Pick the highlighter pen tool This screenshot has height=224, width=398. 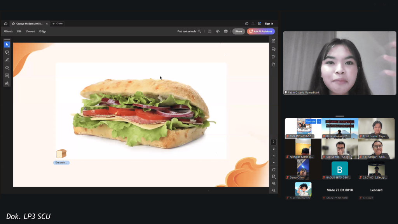7,60
